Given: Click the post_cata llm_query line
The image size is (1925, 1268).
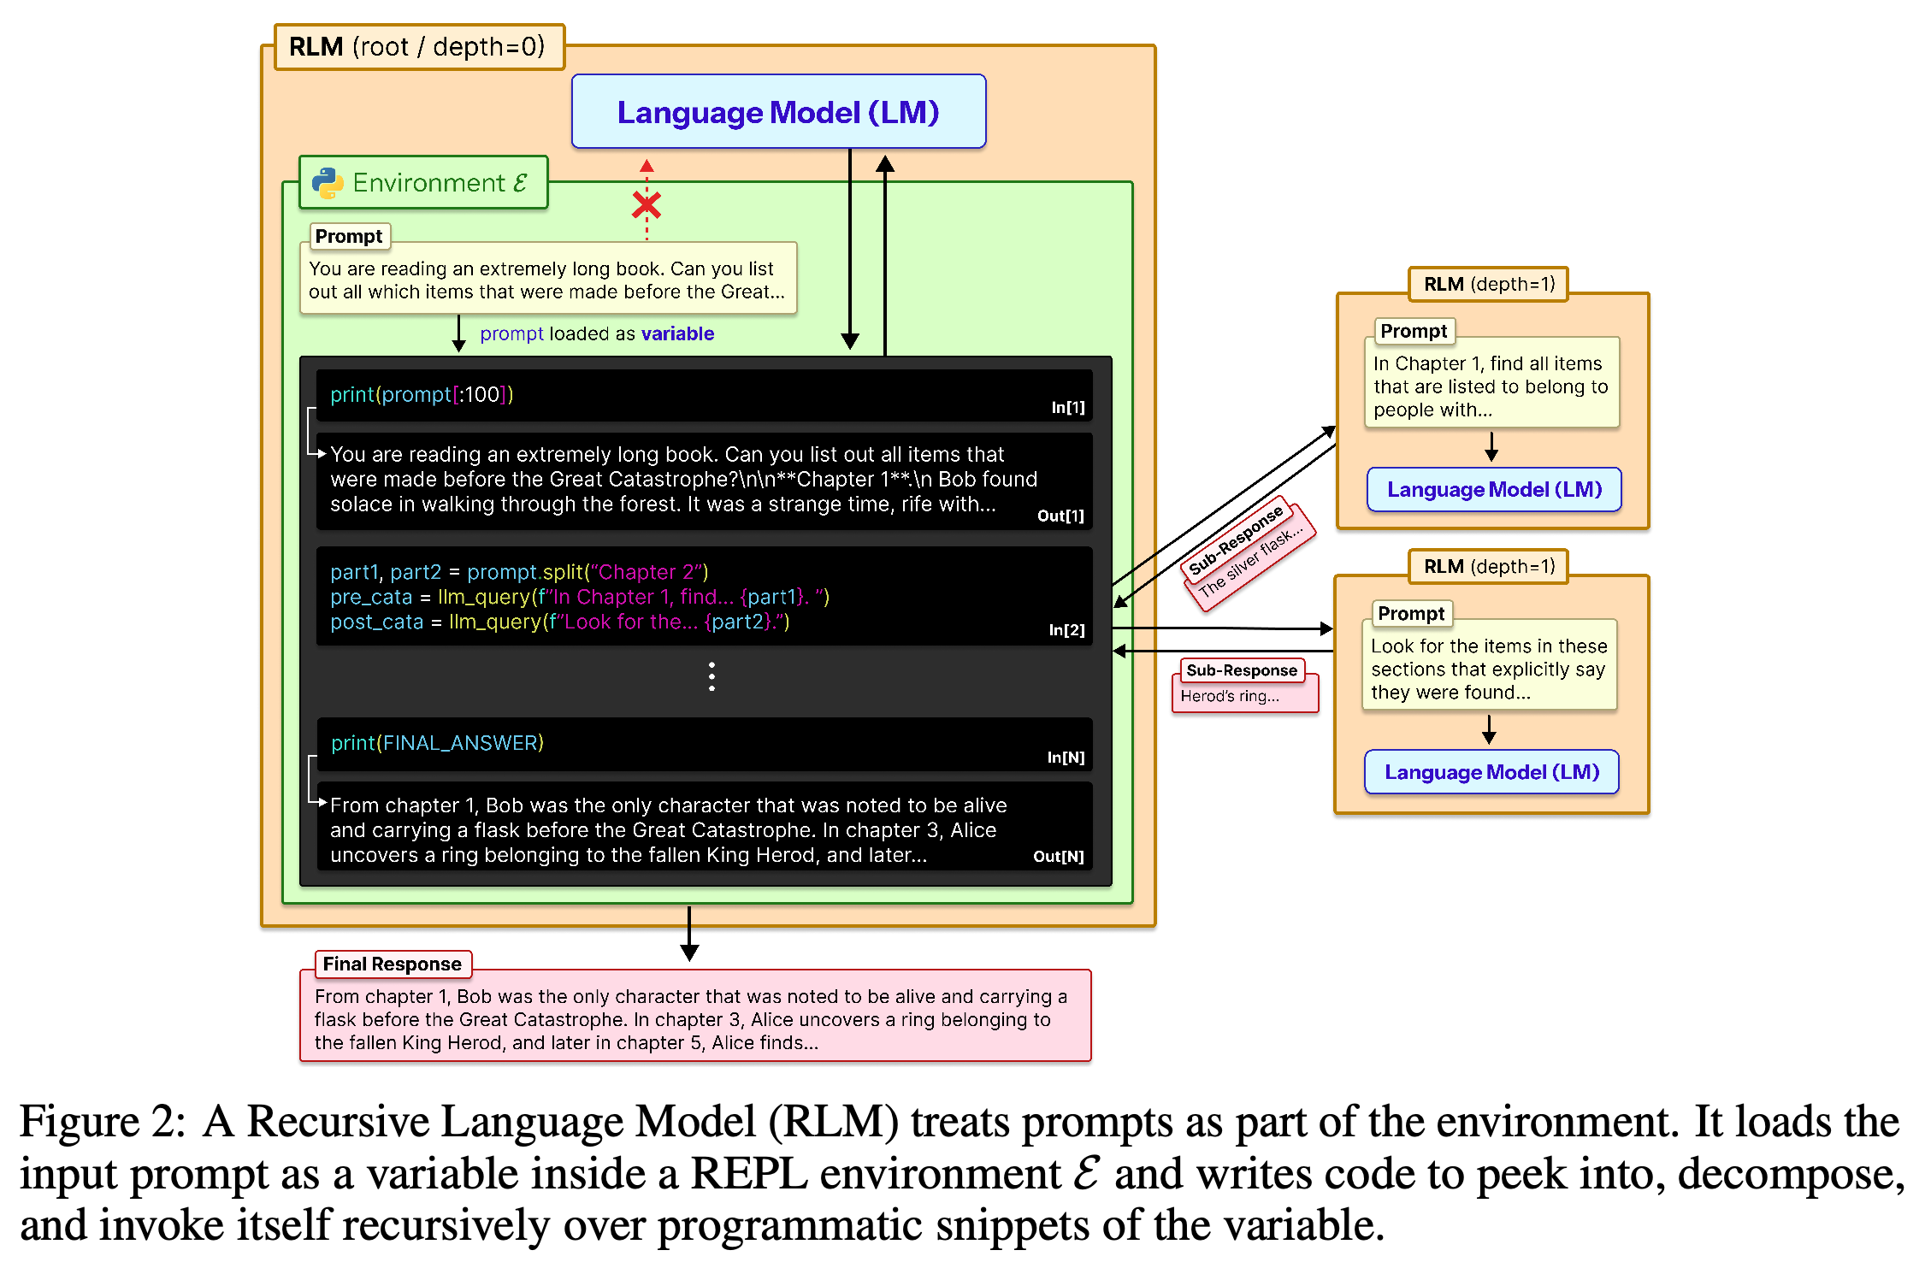Looking at the screenshot, I should click(560, 622).
